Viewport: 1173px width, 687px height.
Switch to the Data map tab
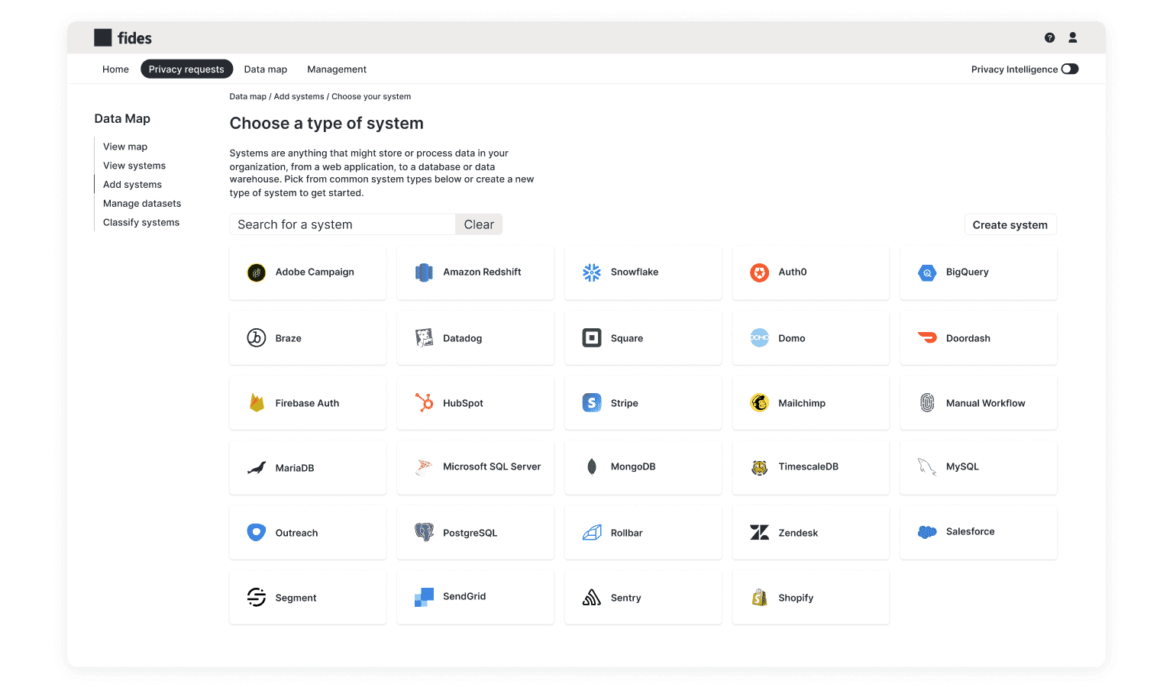point(266,69)
